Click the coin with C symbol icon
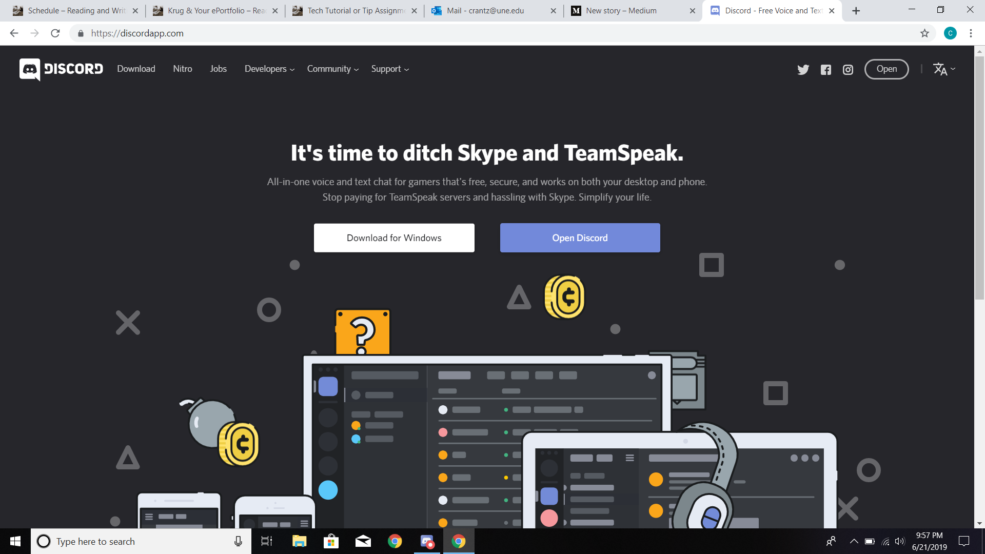Image resolution: width=985 pixels, height=554 pixels. (x=564, y=295)
